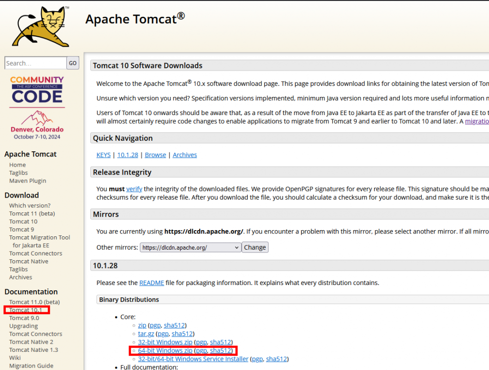Open sha512 checksum for tar.gz
This screenshot has height=370, width=489.
(x=182, y=334)
